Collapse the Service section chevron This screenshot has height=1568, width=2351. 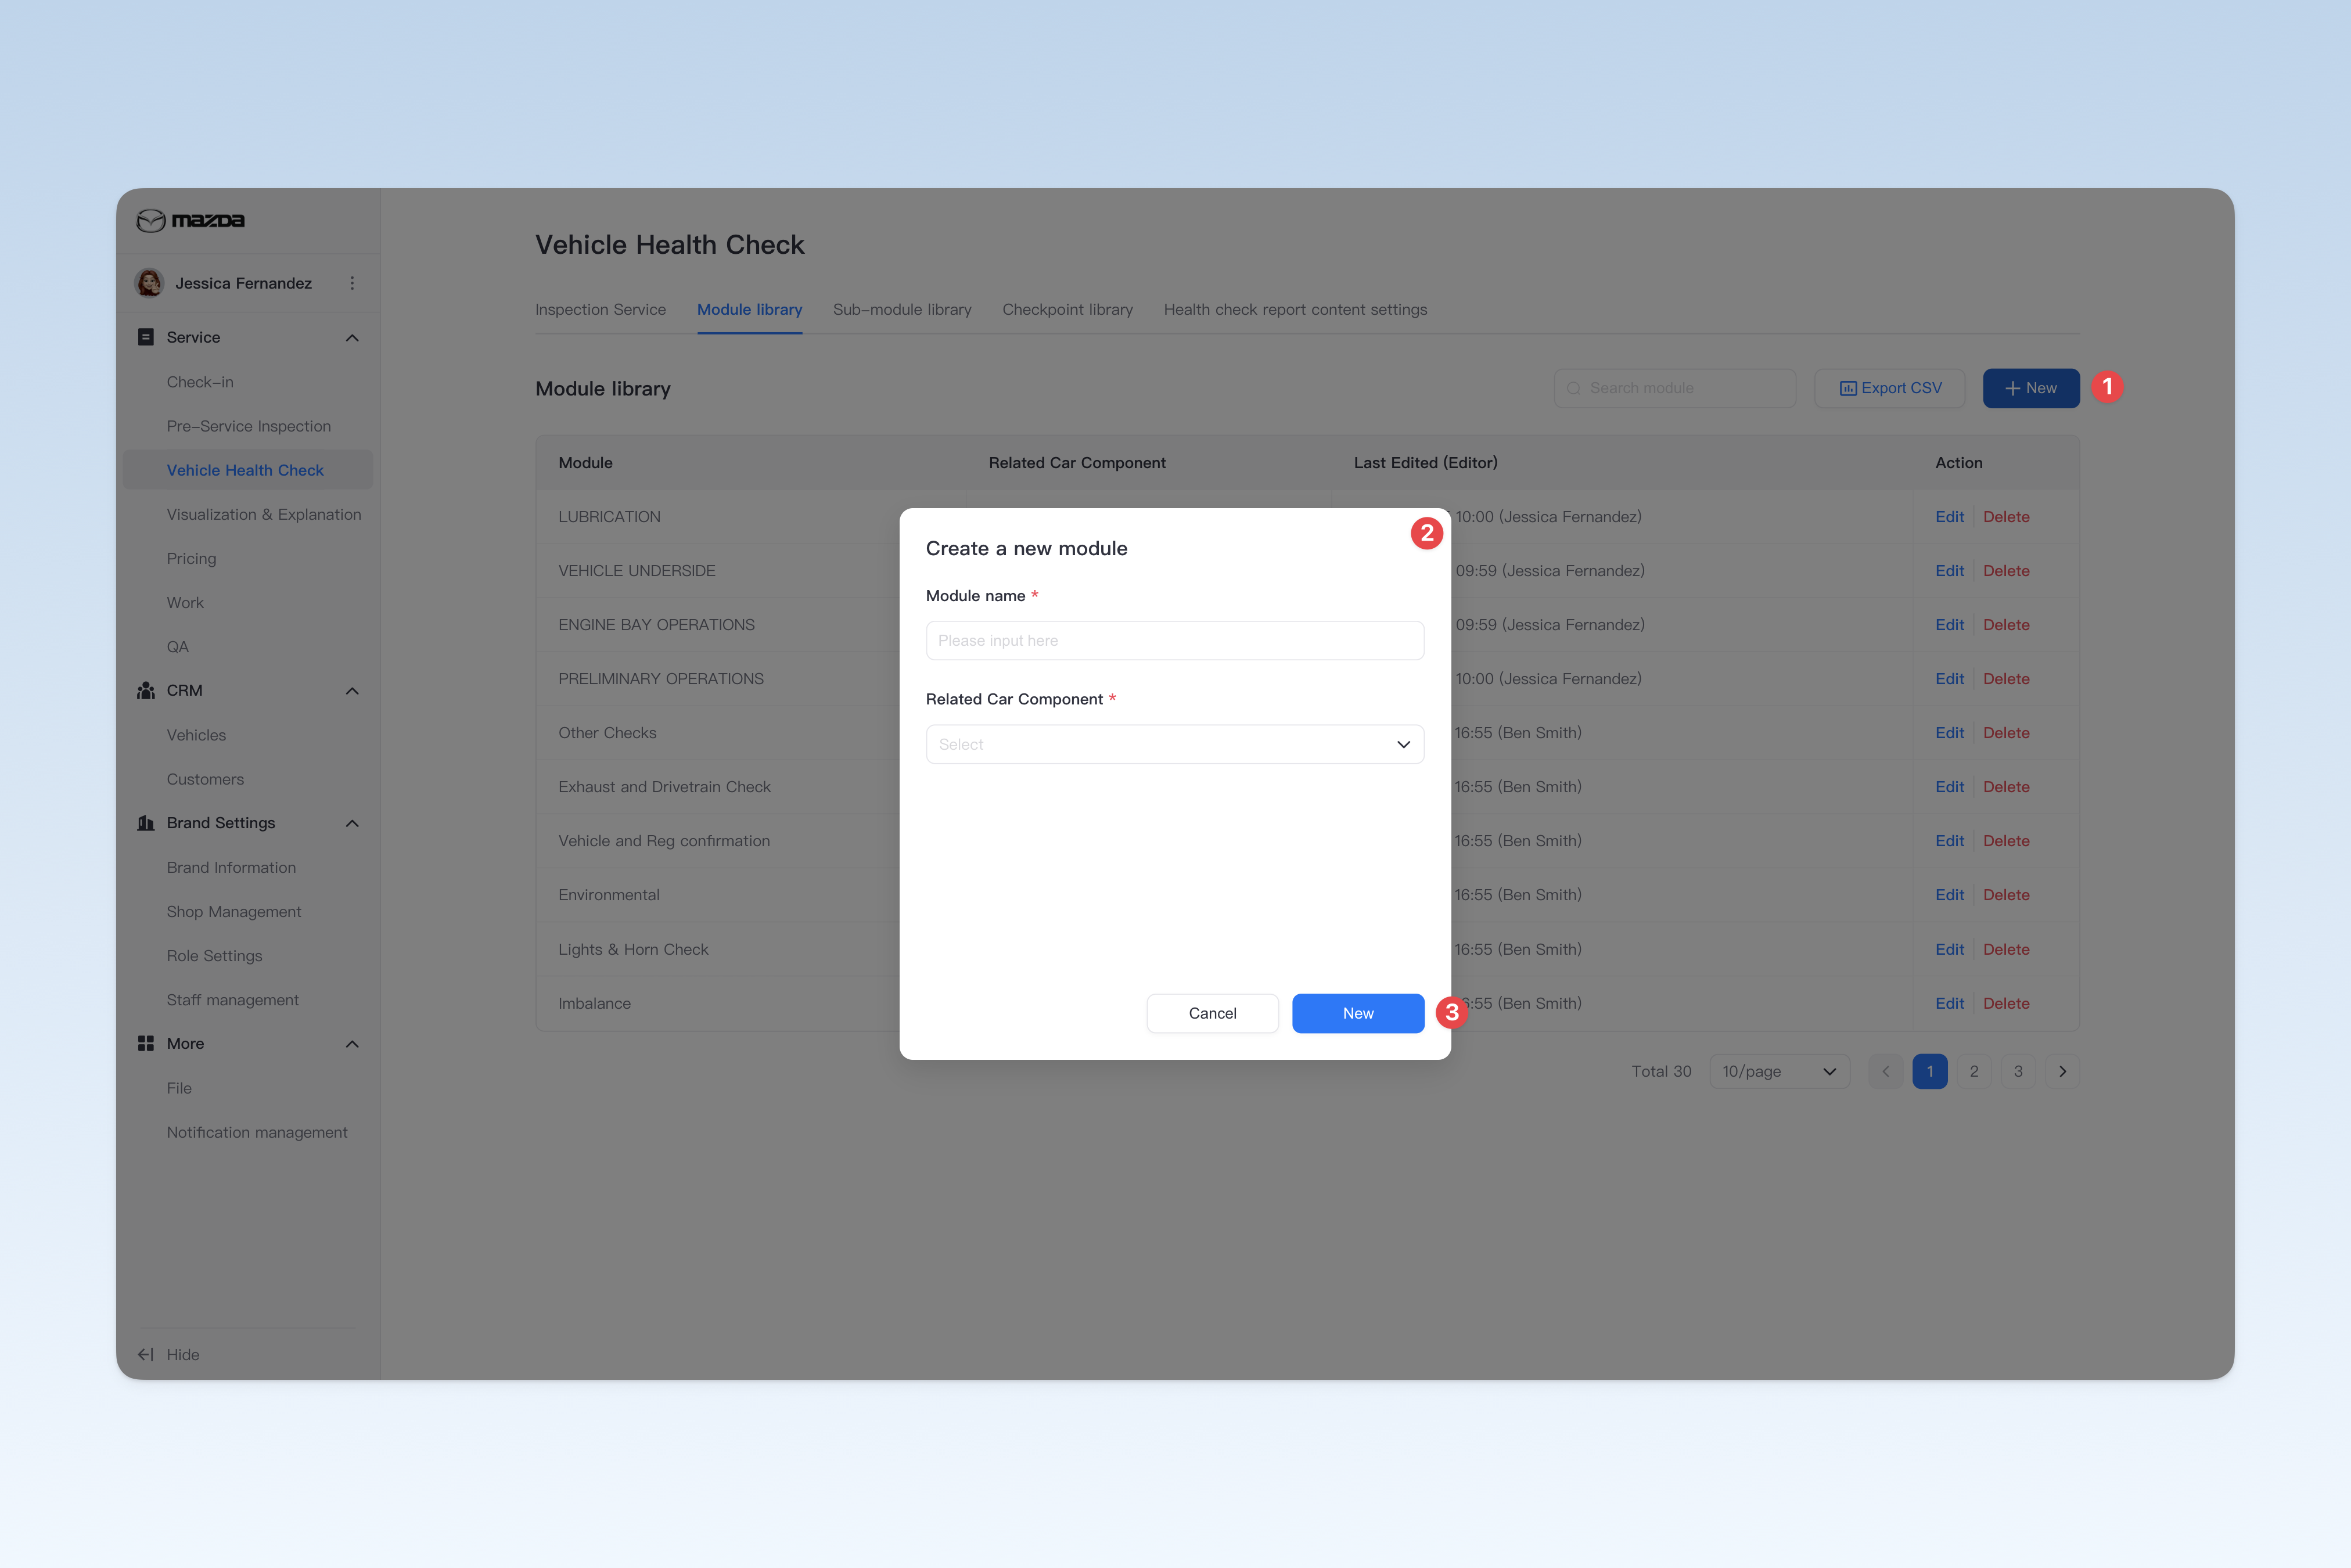click(x=352, y=338)
